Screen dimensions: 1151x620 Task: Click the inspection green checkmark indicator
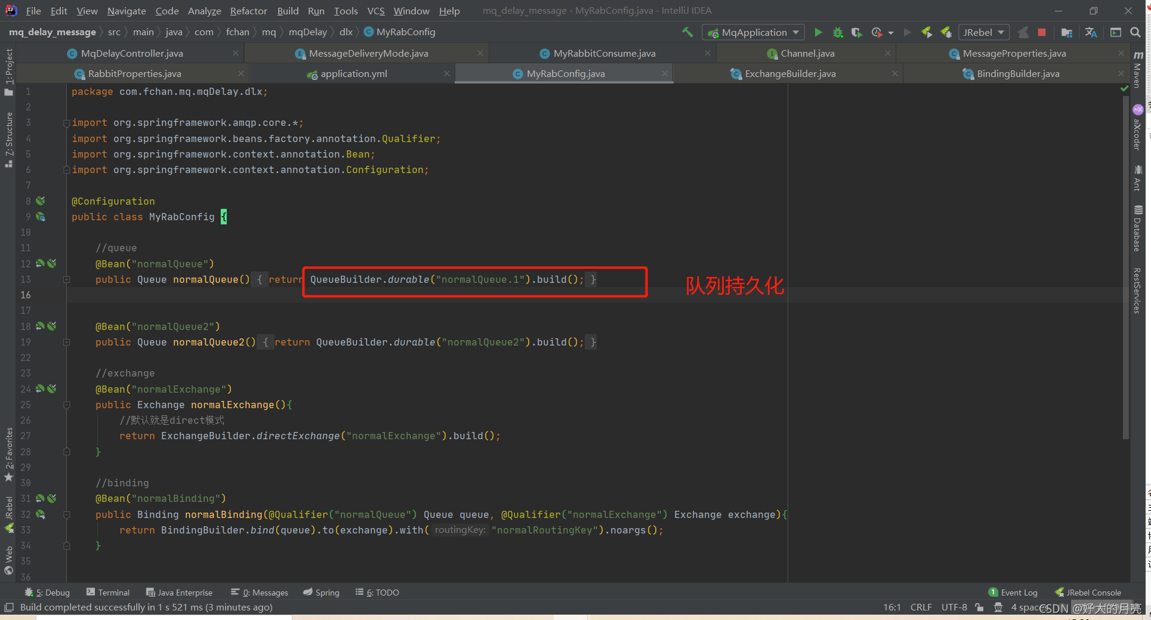[1125, 88]
